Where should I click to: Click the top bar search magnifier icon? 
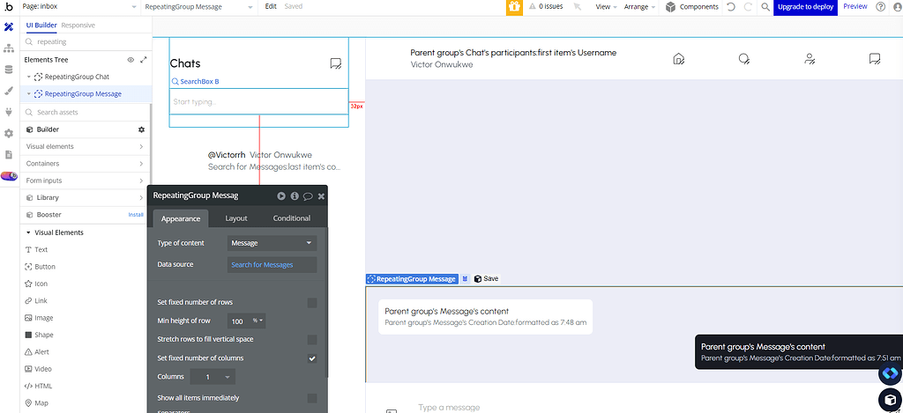(x=765, y=7)
